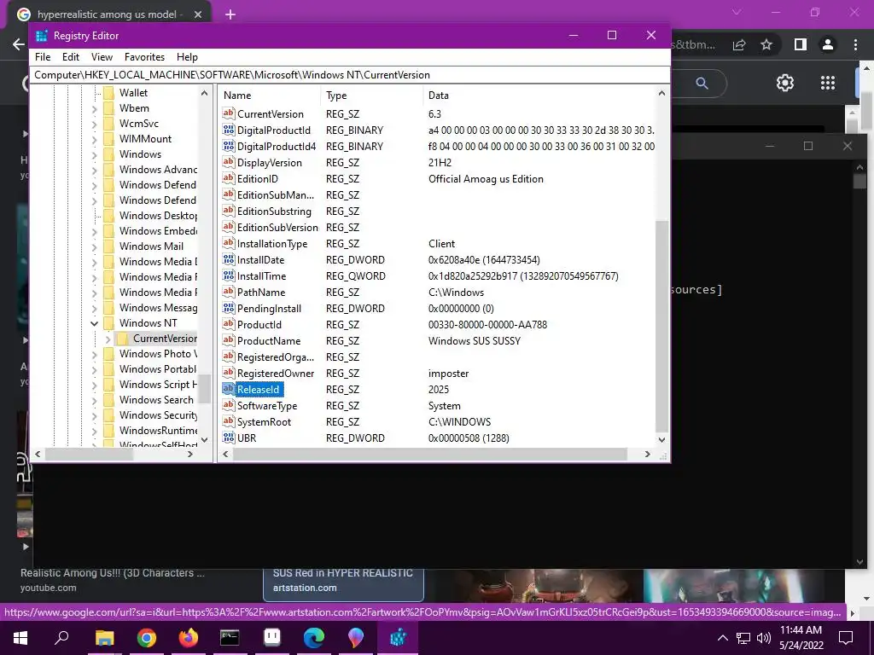This screenshot has height=655, width=874.
Task: Select the CurrentVersion value string icon
Action: (x=229, y=113)
